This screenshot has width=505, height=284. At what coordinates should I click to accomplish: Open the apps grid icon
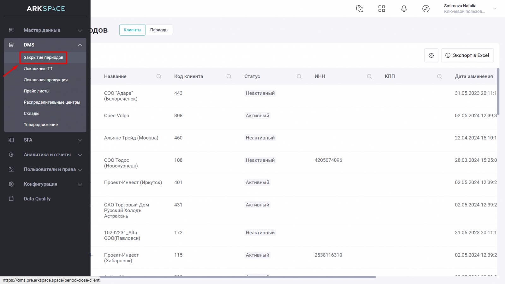click(x=382, y=9)
